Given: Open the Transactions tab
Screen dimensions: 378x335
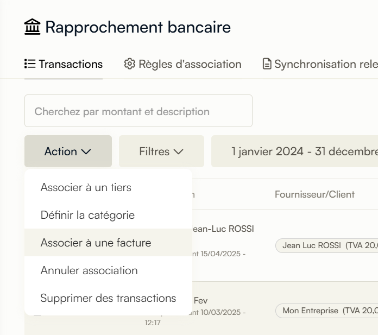Looking at the screenshot, I should pyautogui.click(x=64, y=64).
